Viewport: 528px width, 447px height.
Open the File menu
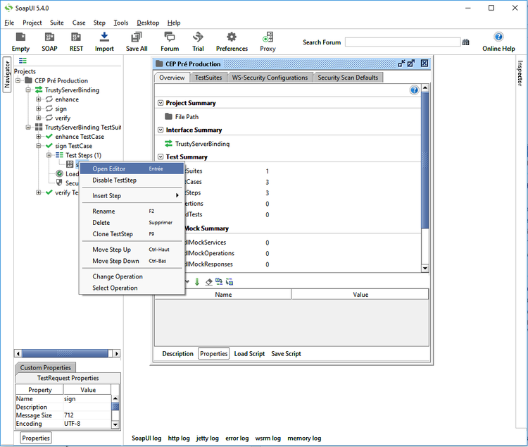9,23
